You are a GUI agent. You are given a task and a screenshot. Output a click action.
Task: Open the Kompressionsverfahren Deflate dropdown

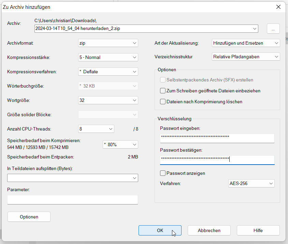tap(108, 72)
